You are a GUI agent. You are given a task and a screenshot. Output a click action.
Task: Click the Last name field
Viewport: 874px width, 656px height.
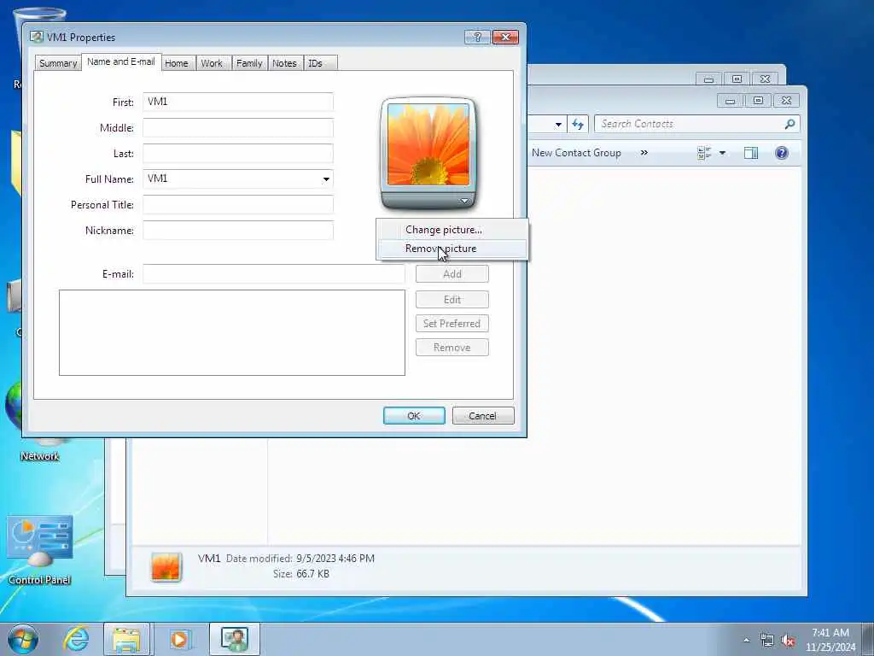[238, 154]
